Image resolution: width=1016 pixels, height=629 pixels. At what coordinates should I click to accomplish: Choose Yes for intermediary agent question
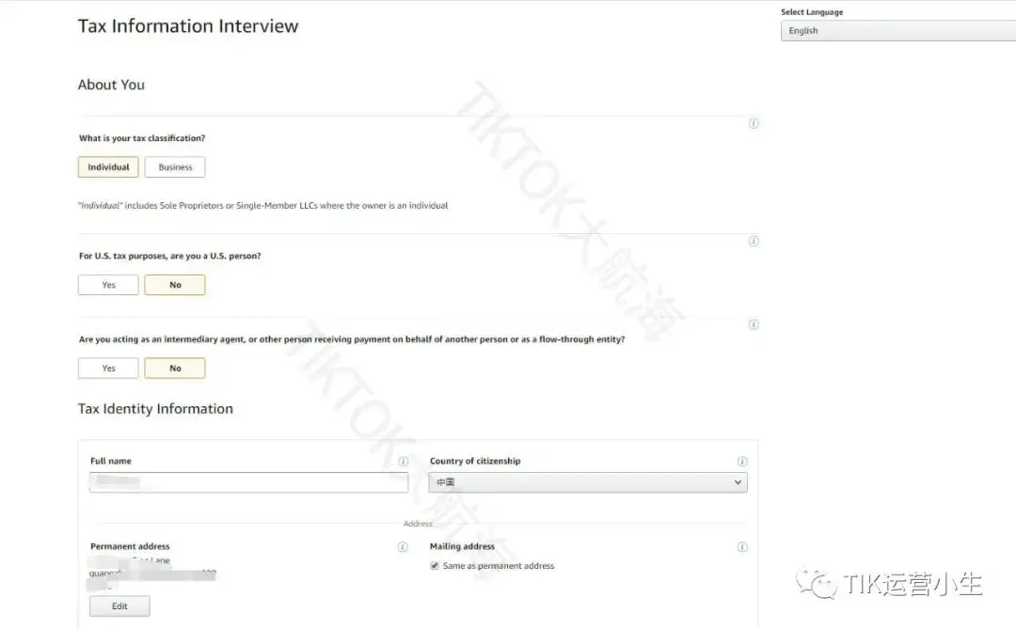click(108, 368)
